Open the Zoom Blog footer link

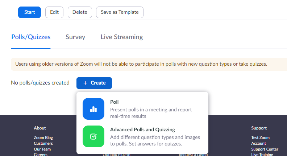point(43,138)
